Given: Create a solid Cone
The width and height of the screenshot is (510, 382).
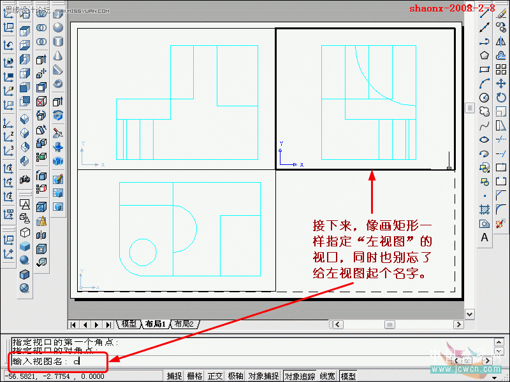Looking at the screenshot, I should coord(58,55).
